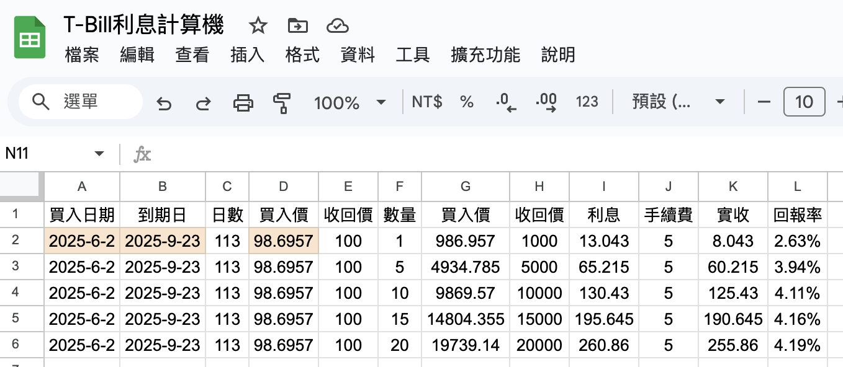Open the font 預設 dropdown

(x=678, y=102)
